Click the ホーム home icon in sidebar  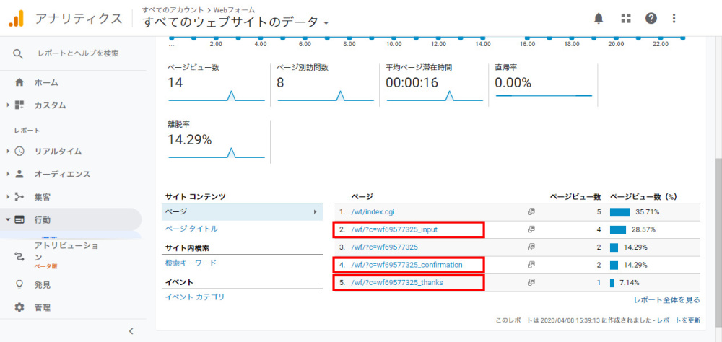[x=19, y=82]
